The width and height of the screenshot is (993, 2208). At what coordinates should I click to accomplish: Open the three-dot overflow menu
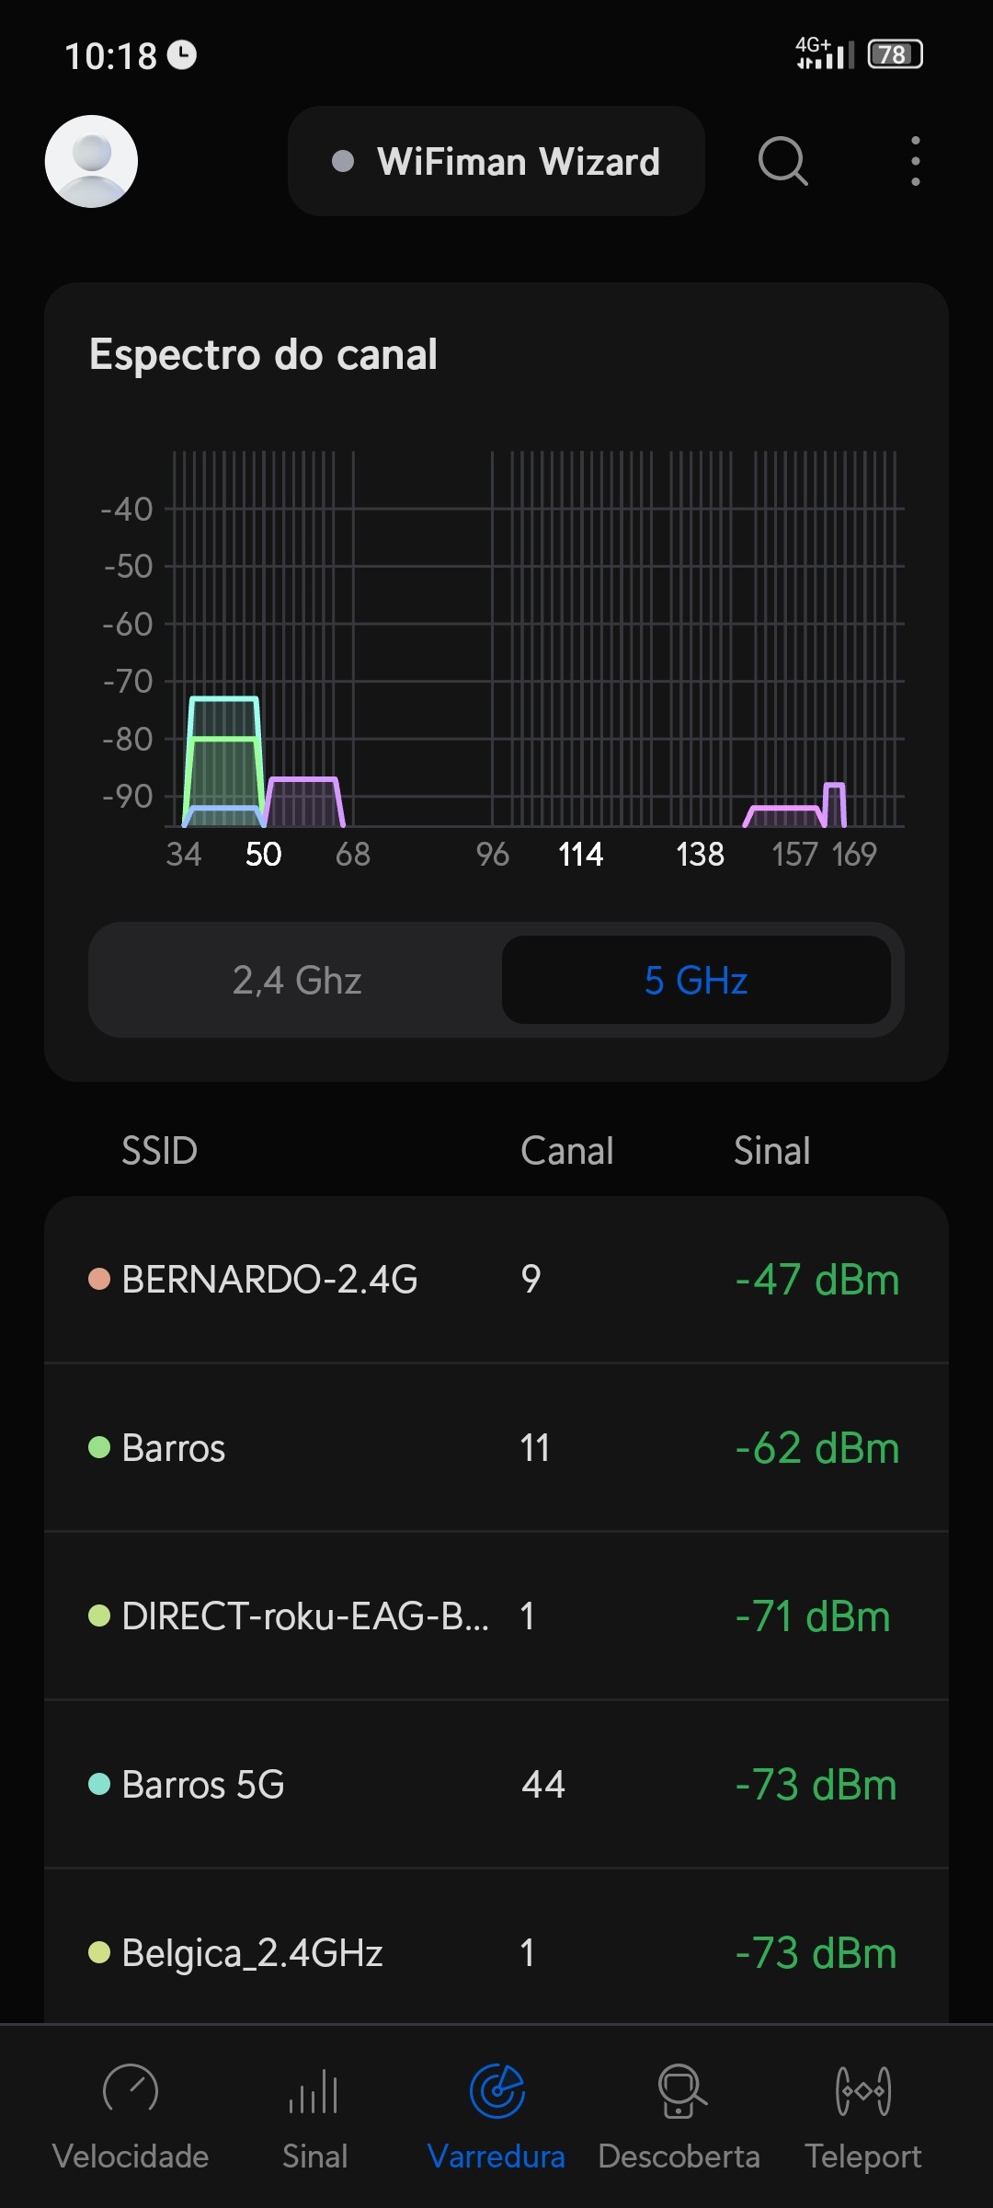(915, 161)
